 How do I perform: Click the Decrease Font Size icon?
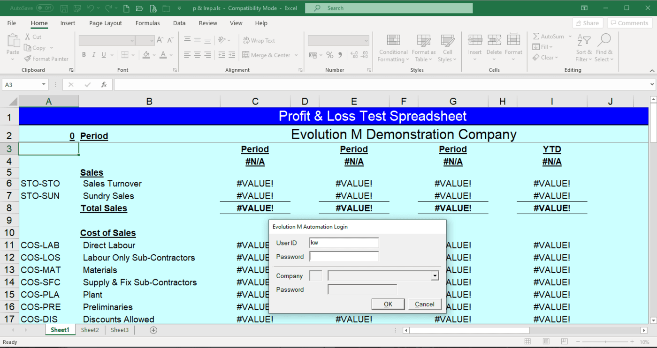click(170, 40)
